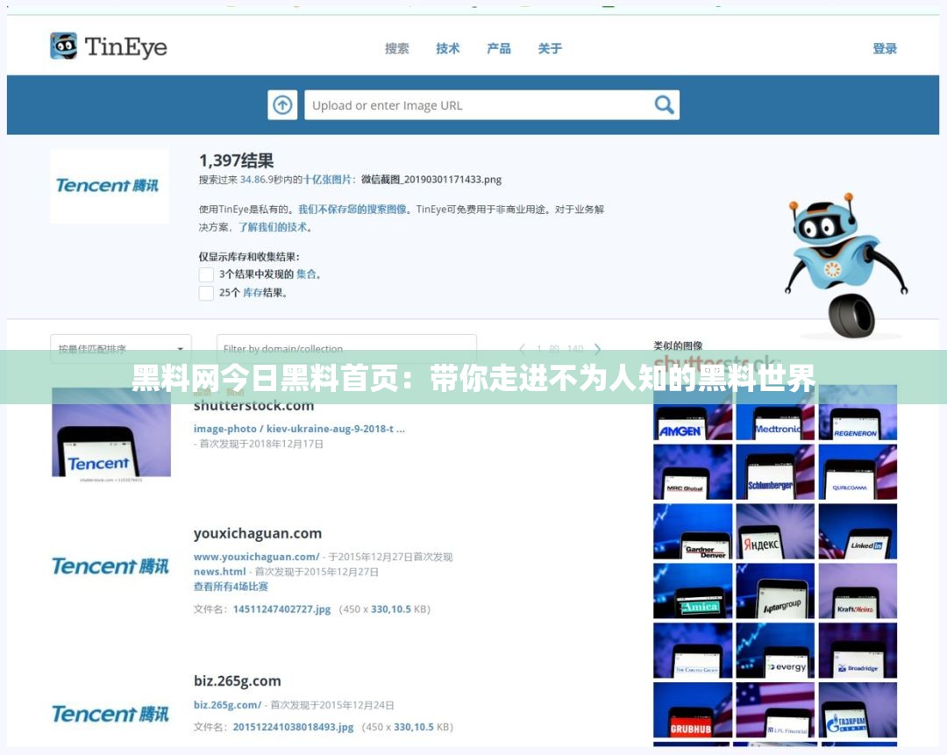Click the TinEye robot mascot illustration

846,265
